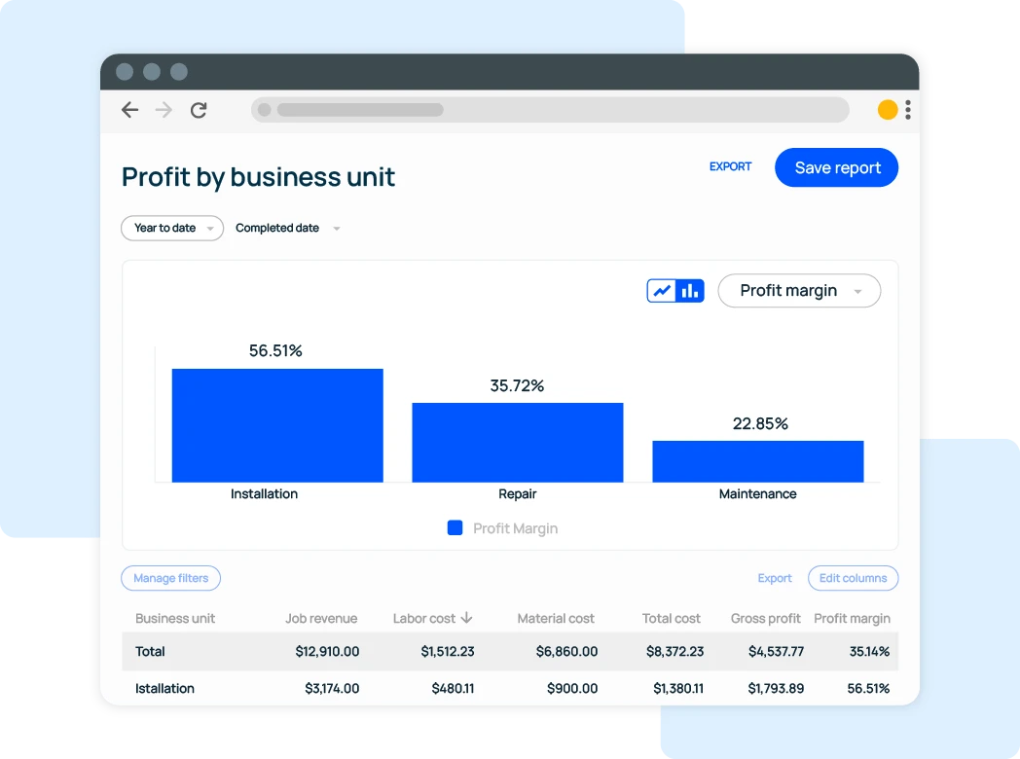Click the $1,512.23 labor cost cell
The height and width of the screenshot is (759, 1020).
tap(448, 651)
